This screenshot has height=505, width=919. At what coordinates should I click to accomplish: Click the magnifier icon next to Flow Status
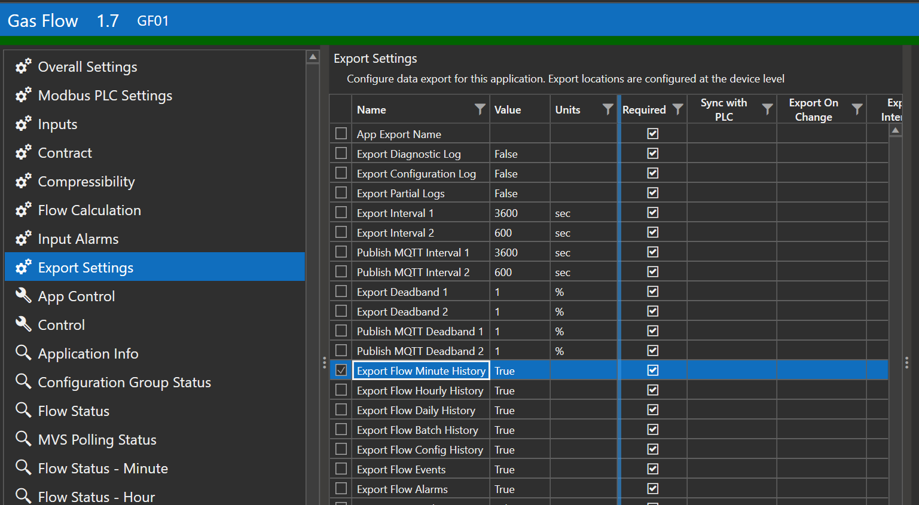[23, 410]
